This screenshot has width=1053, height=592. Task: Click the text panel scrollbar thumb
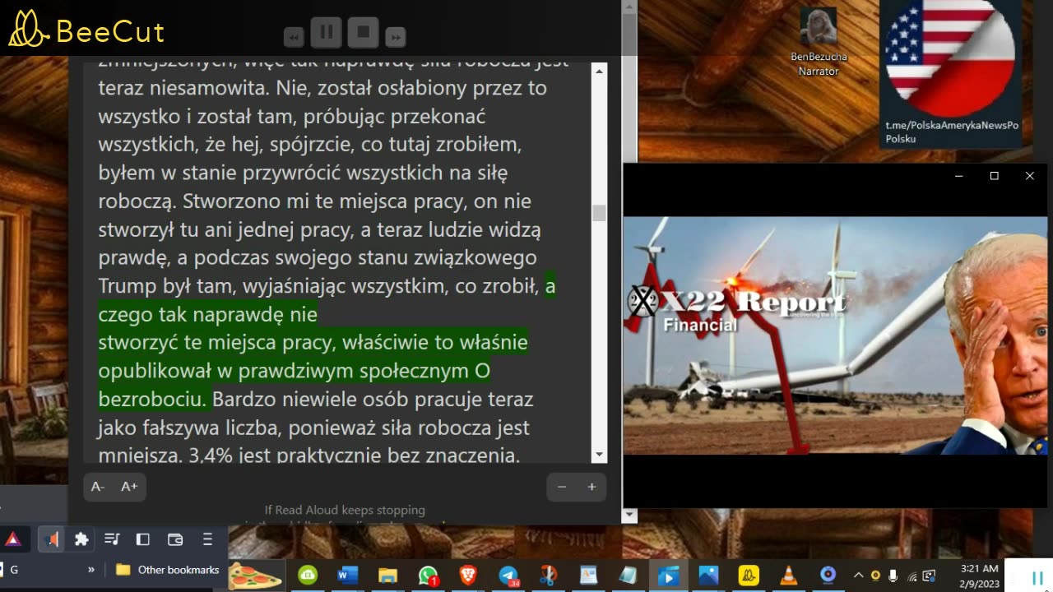tap(599, 213)
